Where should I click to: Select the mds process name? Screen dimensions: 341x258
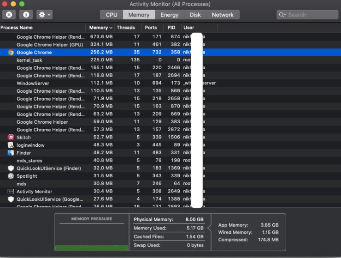[21, 184]
